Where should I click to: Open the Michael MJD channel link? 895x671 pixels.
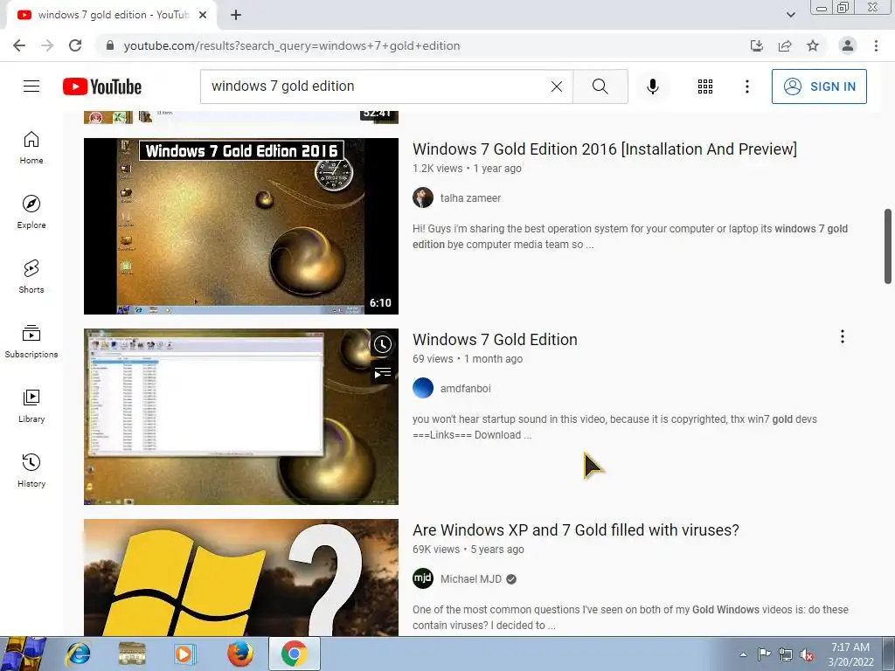(x=471, y=579)
